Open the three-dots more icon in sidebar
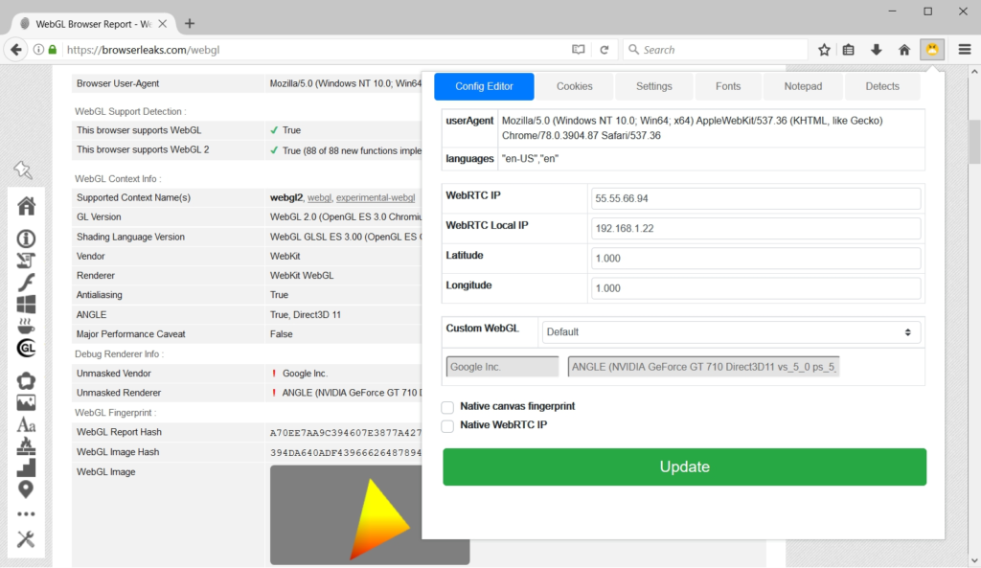This screenshot has height=568, width=981. tap(26, 514)
